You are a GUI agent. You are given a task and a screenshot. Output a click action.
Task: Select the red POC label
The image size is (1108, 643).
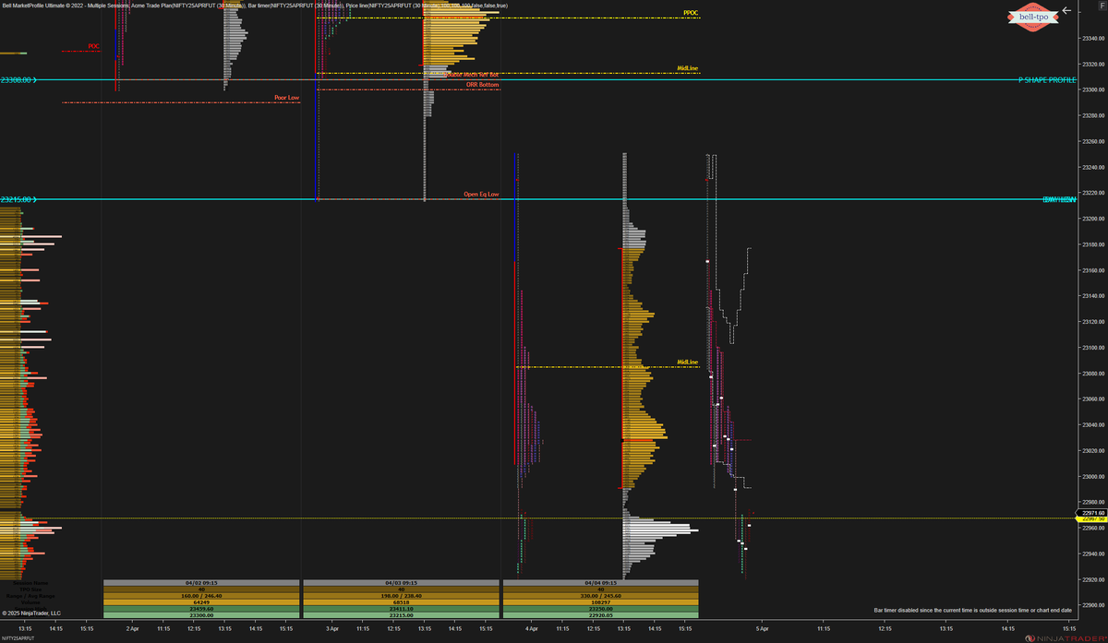pyautogui.click(x=93, y=45)
